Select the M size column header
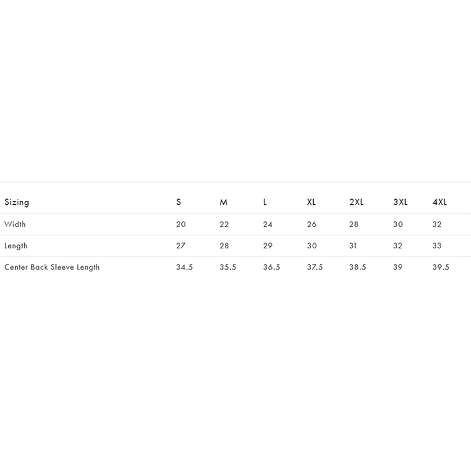The image size is (471, 471). (224, 202)
